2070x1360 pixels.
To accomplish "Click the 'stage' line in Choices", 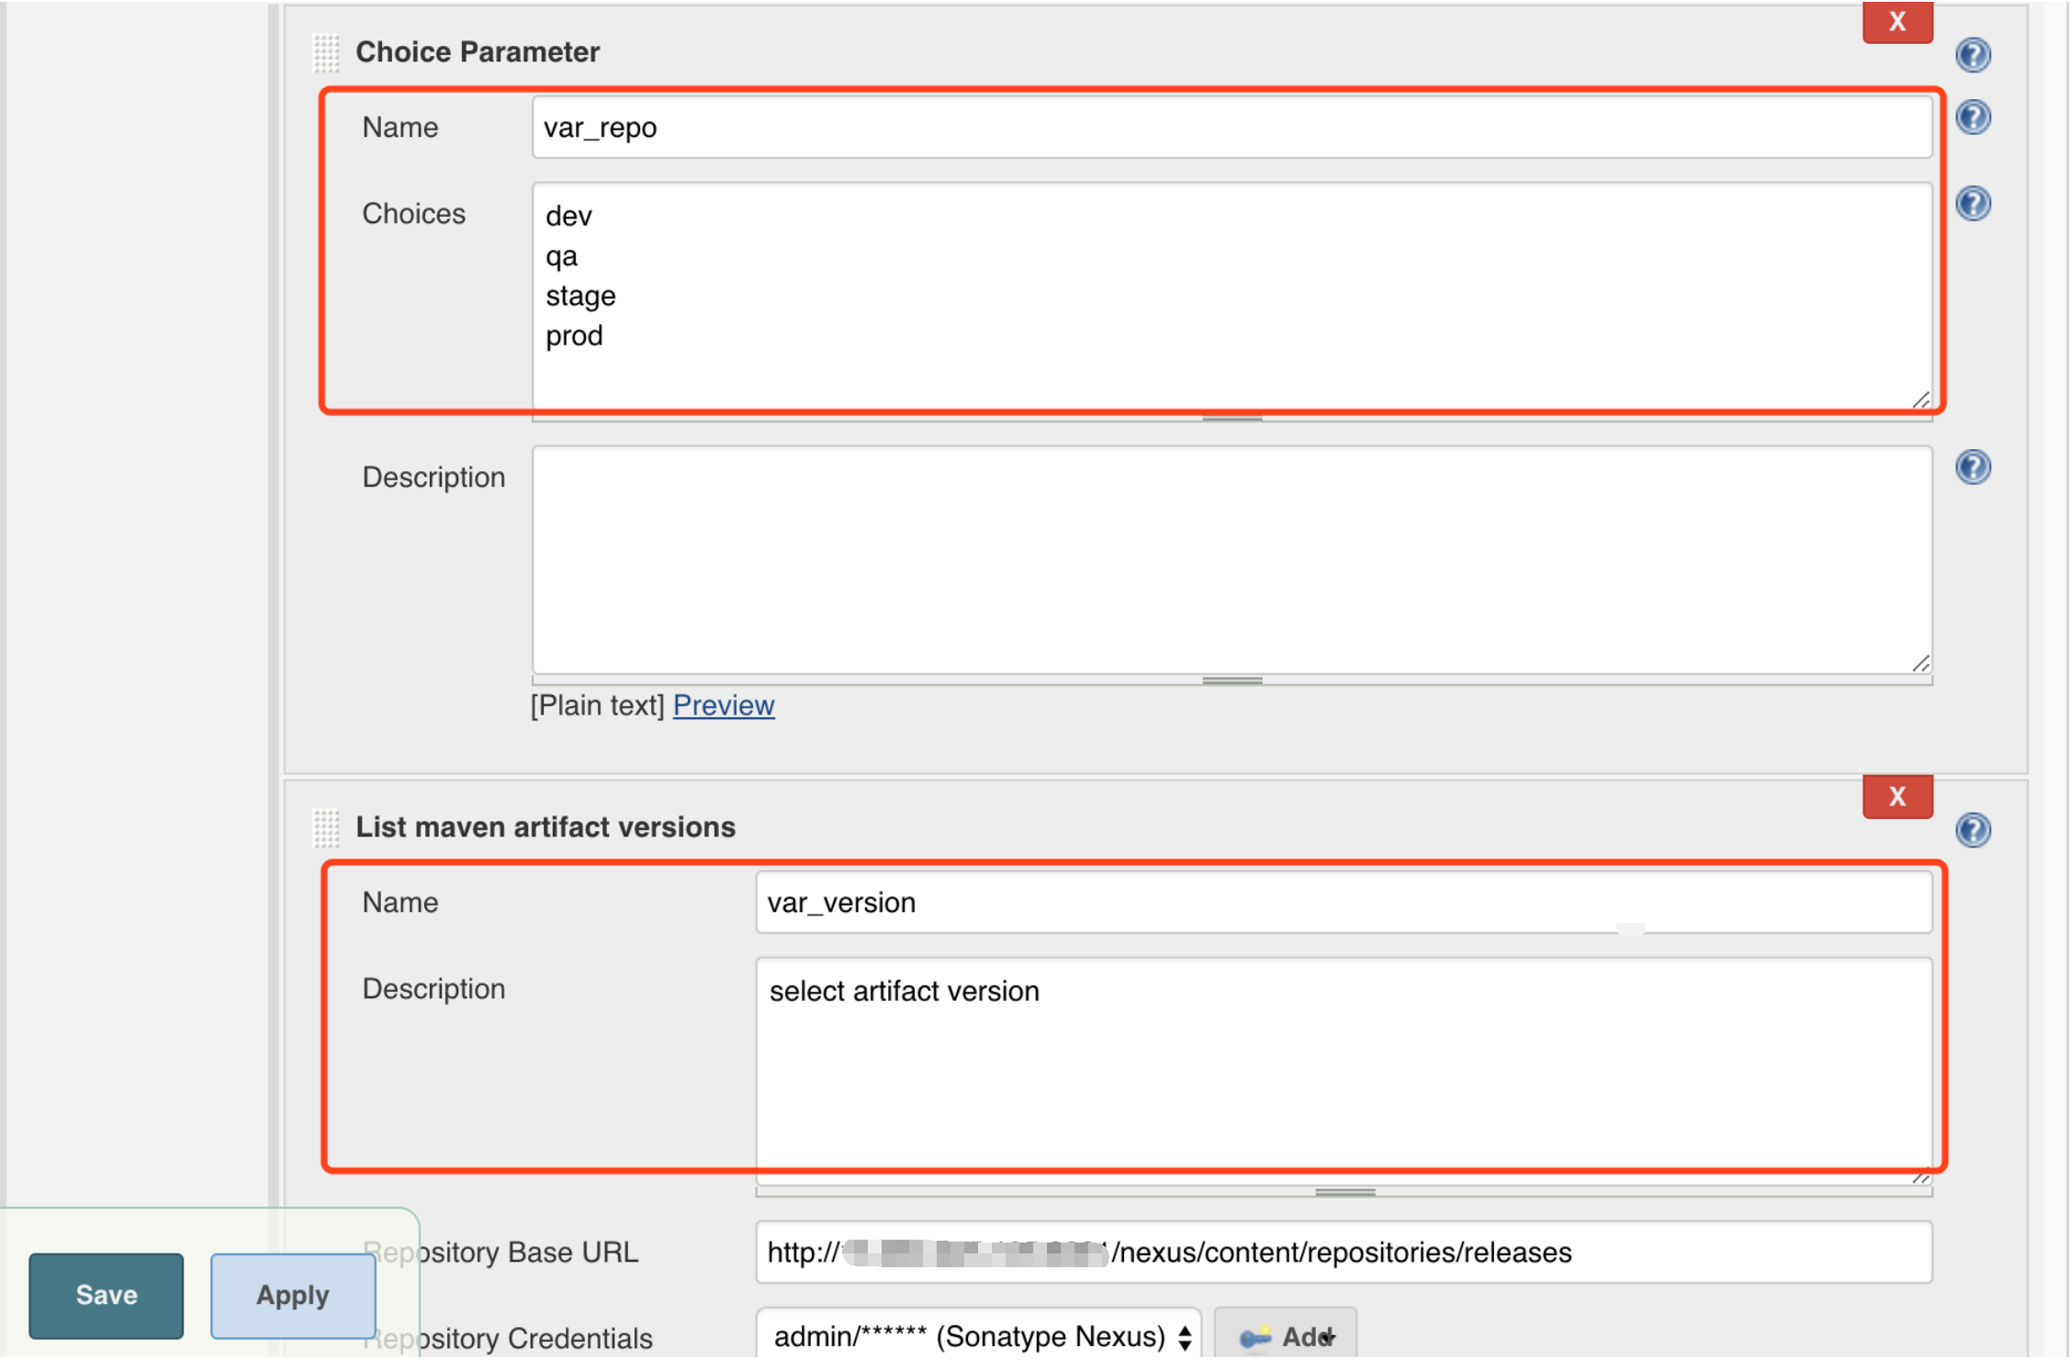I will 580,297.
